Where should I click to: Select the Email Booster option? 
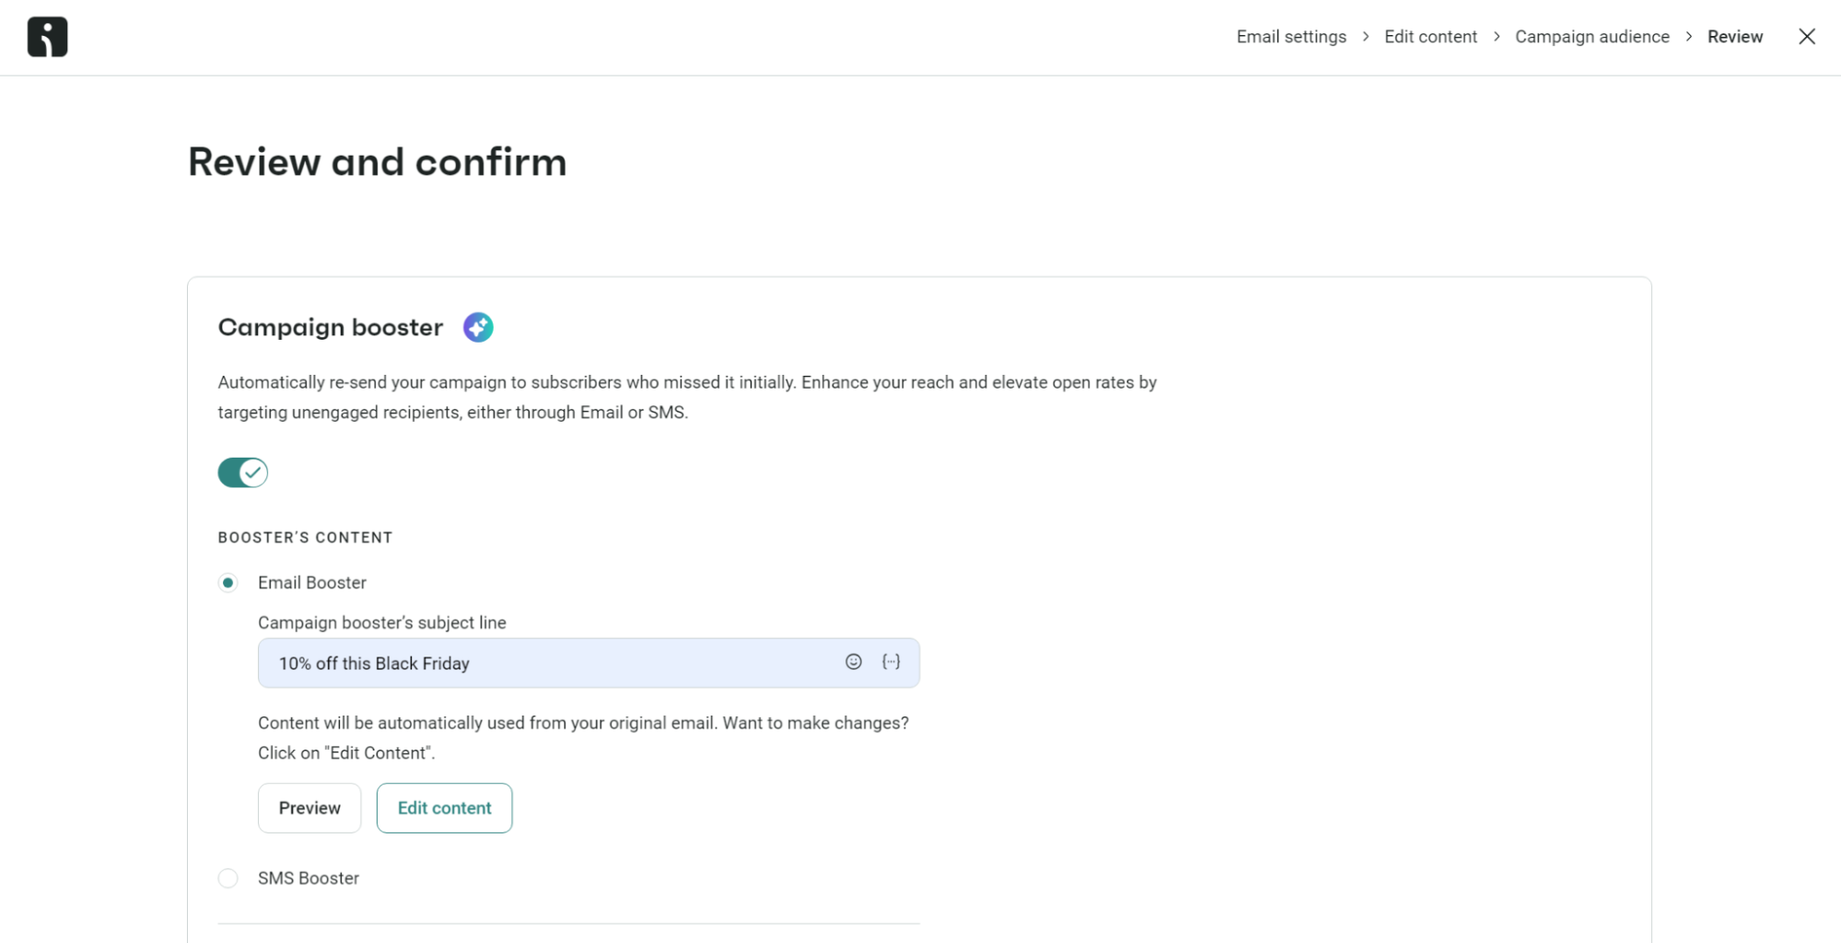tap(227, 582)
